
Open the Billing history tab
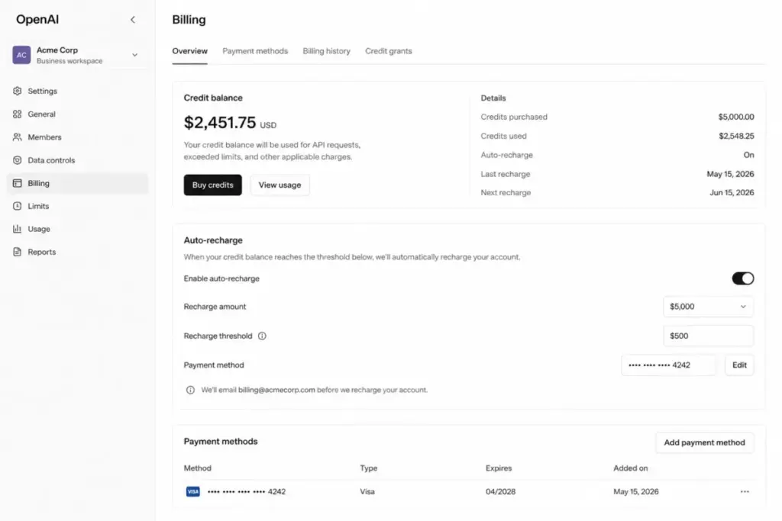point(326,51)
